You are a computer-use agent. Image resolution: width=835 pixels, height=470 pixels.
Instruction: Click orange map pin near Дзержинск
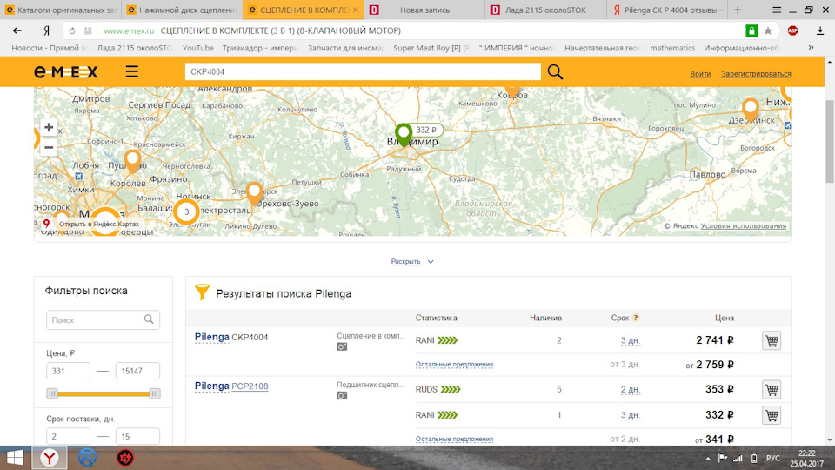751,110
